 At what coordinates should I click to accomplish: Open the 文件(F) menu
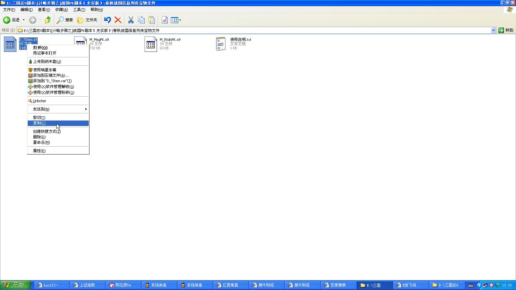9,10
